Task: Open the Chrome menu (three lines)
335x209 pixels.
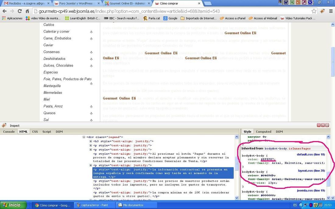Action: (x=330, y=11)
